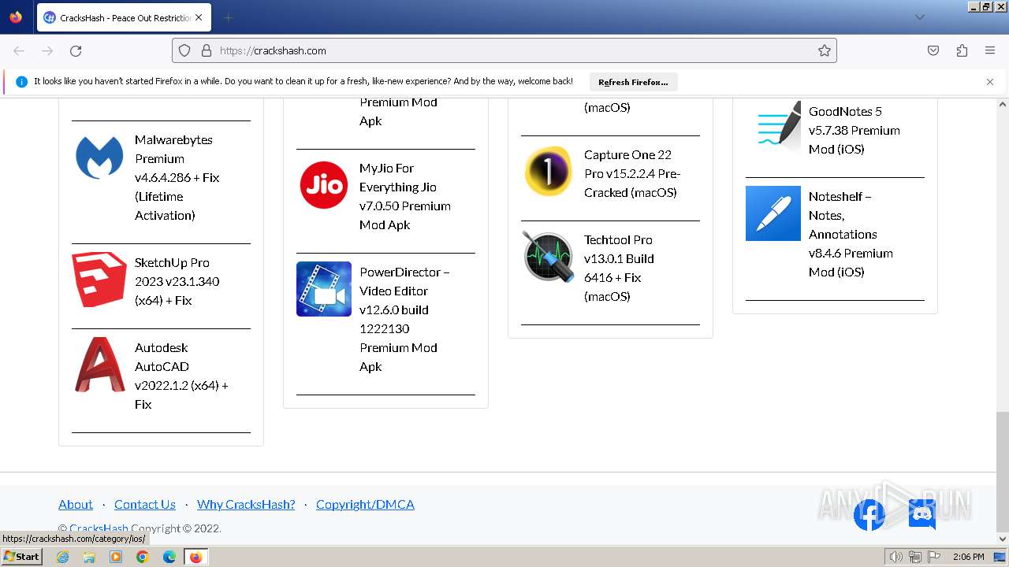This screenshot has width=1009, height=567.
Task: Open the About footer link
Action: (76, 504)
